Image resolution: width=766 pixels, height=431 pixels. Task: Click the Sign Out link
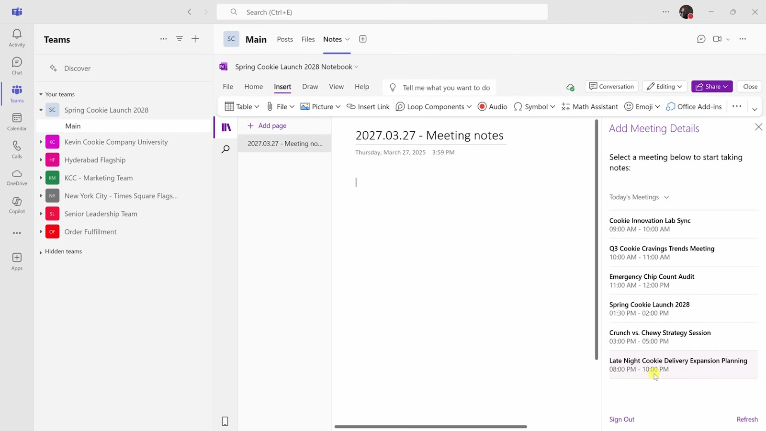click(x=621, y=420)
